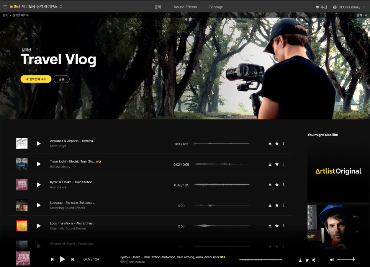
Task: Download Kyoto & Osaka track from list
Action: point(270,184)
